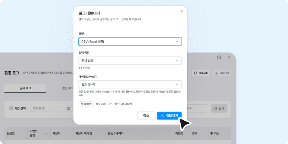Click the 결과 column header
The image size is (288, 144).
click(x=199, y=133)
